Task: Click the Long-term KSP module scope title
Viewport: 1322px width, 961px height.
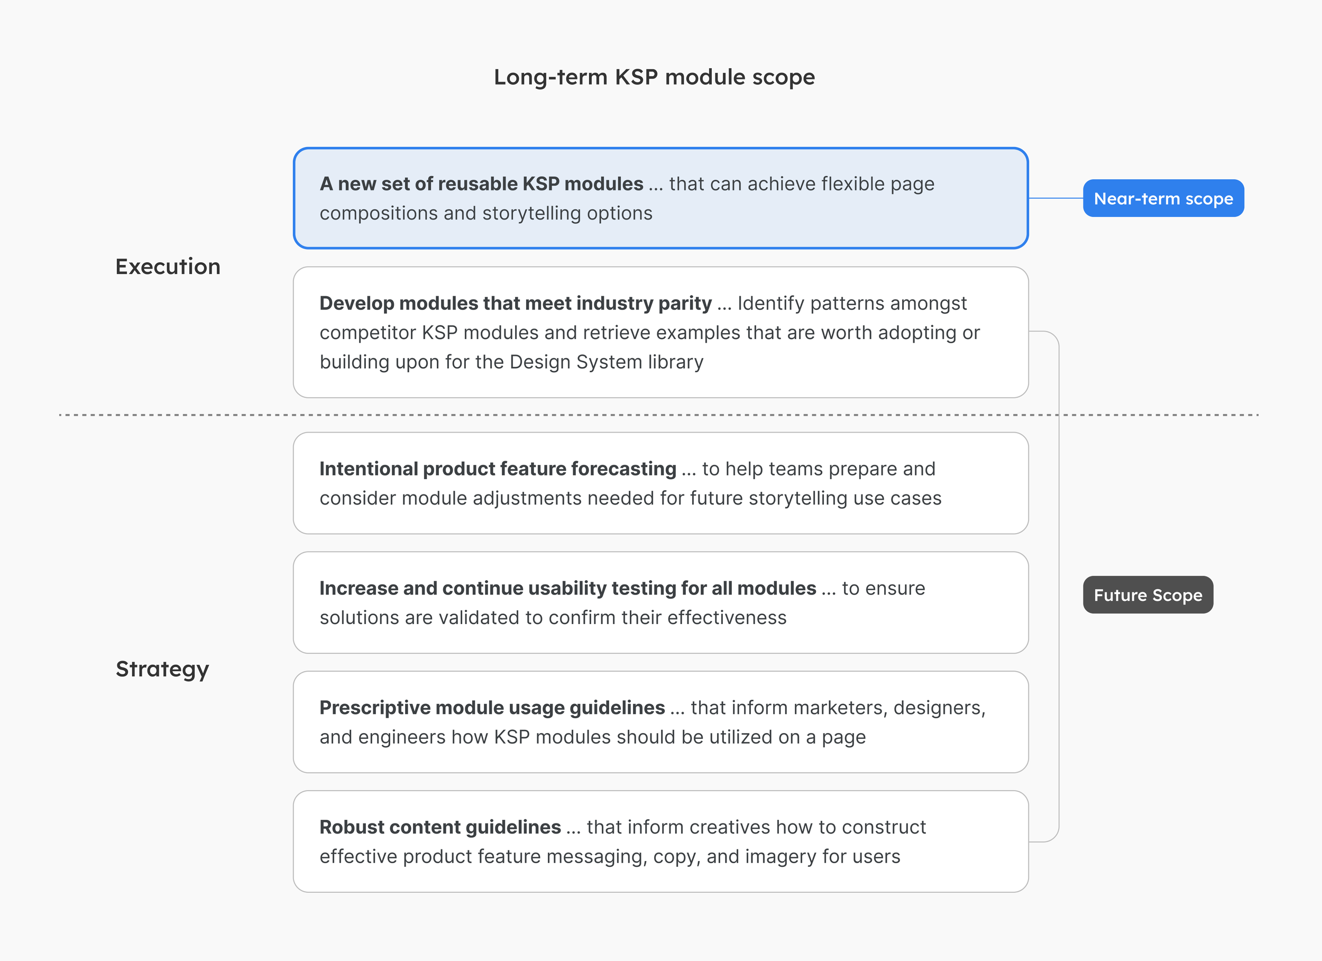Action: click(x=654, y=77)
